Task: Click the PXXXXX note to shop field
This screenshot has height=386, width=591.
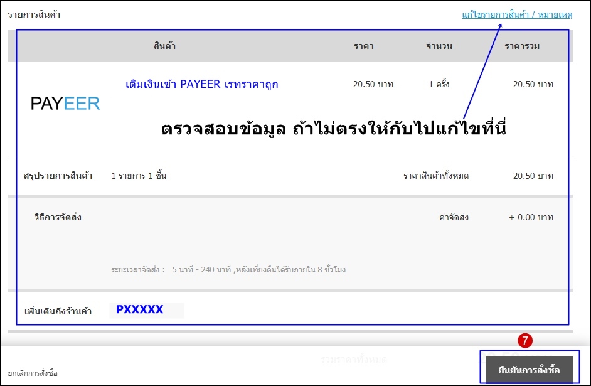Action: [x=146, y=309]
